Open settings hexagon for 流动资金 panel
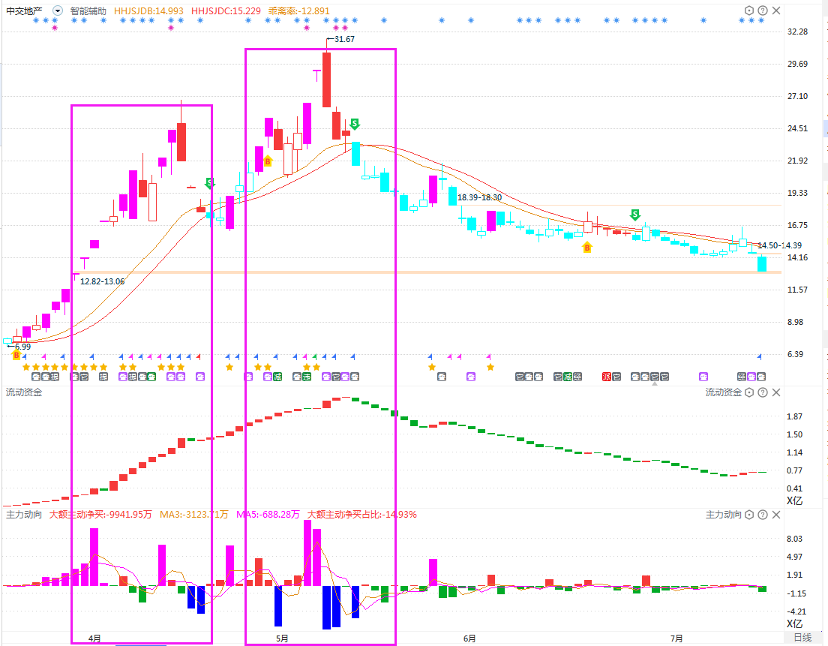 [x=748, y=392]
